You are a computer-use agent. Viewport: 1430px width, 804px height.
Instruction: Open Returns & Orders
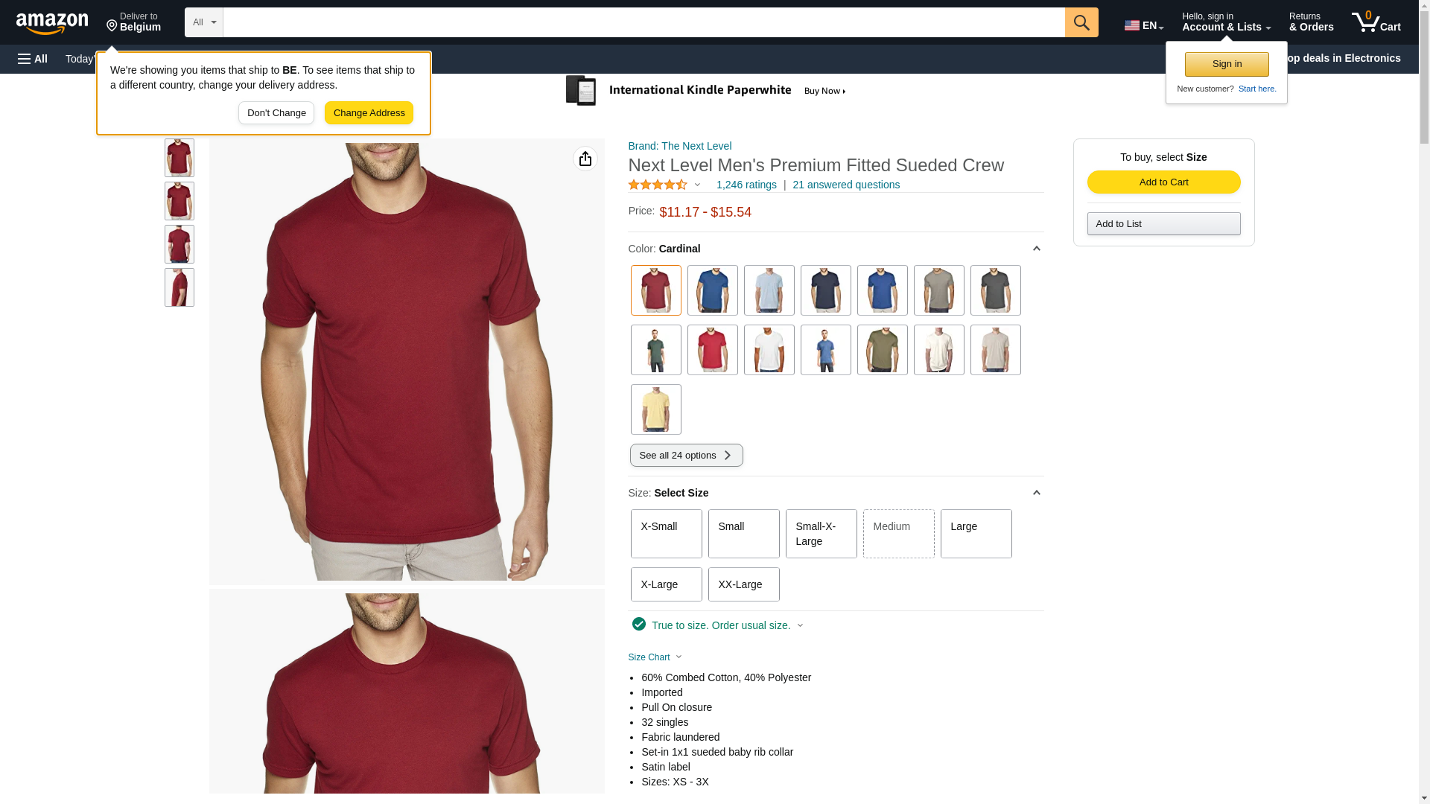pos(1312,22)
